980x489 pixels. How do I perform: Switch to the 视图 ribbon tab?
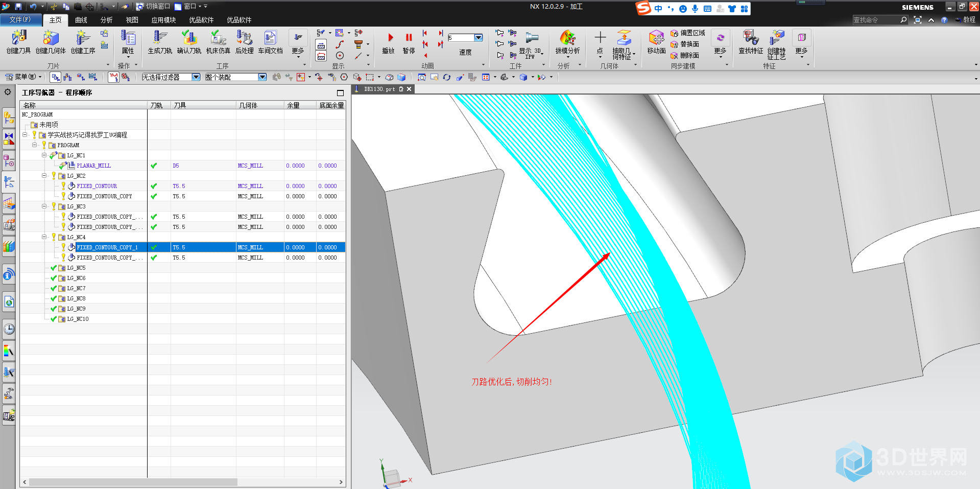(132, 20)
